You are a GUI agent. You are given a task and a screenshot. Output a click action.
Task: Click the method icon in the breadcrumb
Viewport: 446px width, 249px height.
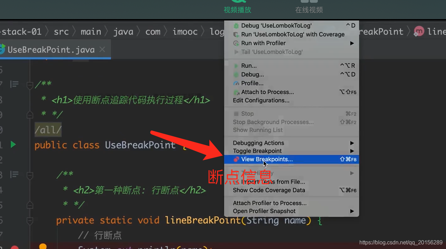click(x=419, y=32)
